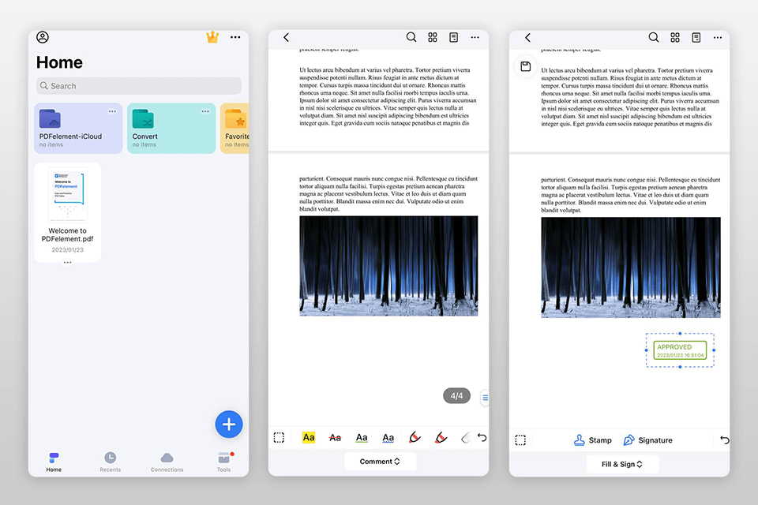
Task: Choose selection marquee tool in Comment toolbar
Action: point(279,438)
